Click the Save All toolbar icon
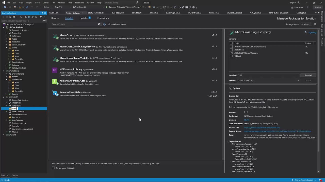 coord(27,7)
